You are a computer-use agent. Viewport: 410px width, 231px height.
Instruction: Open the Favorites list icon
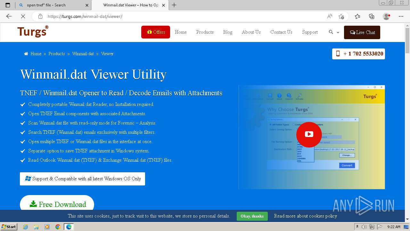click(357, 16)
